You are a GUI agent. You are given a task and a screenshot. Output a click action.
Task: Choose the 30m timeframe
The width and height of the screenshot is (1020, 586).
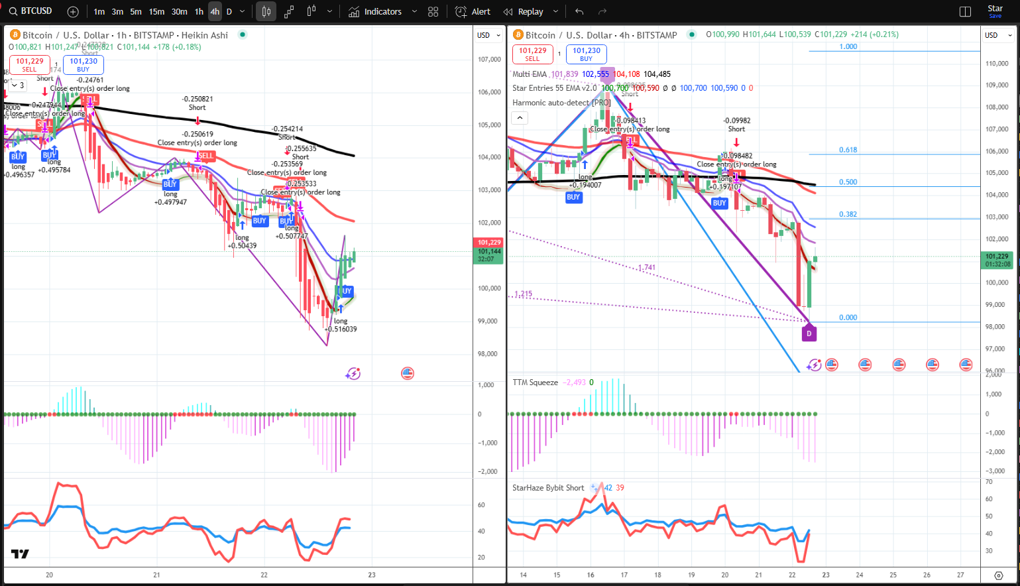pos(179,12)
